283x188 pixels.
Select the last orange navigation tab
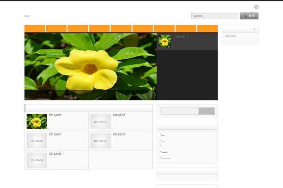click(x=208, y=29)
